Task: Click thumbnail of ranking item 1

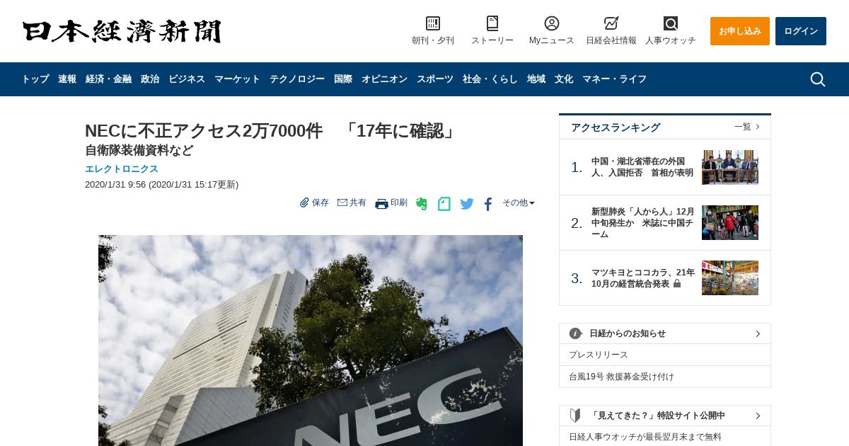Action: (x=730, y=167)
